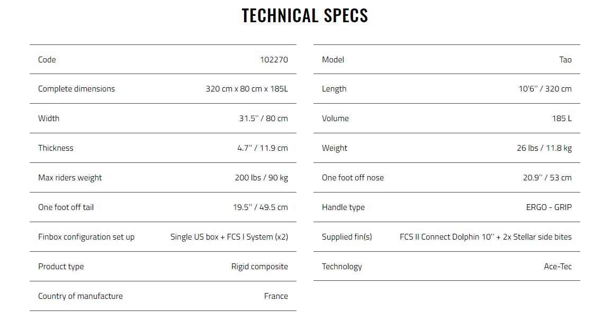Click the Complete dimensions value 320 cm x 80 cm x 185L
Screen dimensions: 602x320
247,89
